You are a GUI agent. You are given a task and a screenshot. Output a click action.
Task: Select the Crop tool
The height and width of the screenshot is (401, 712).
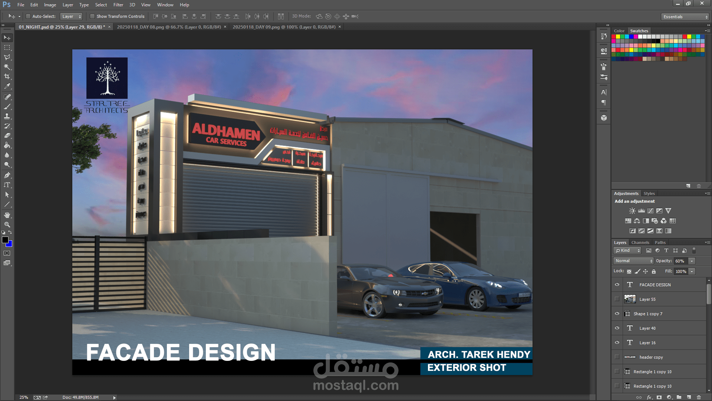[x=7, y=76]
